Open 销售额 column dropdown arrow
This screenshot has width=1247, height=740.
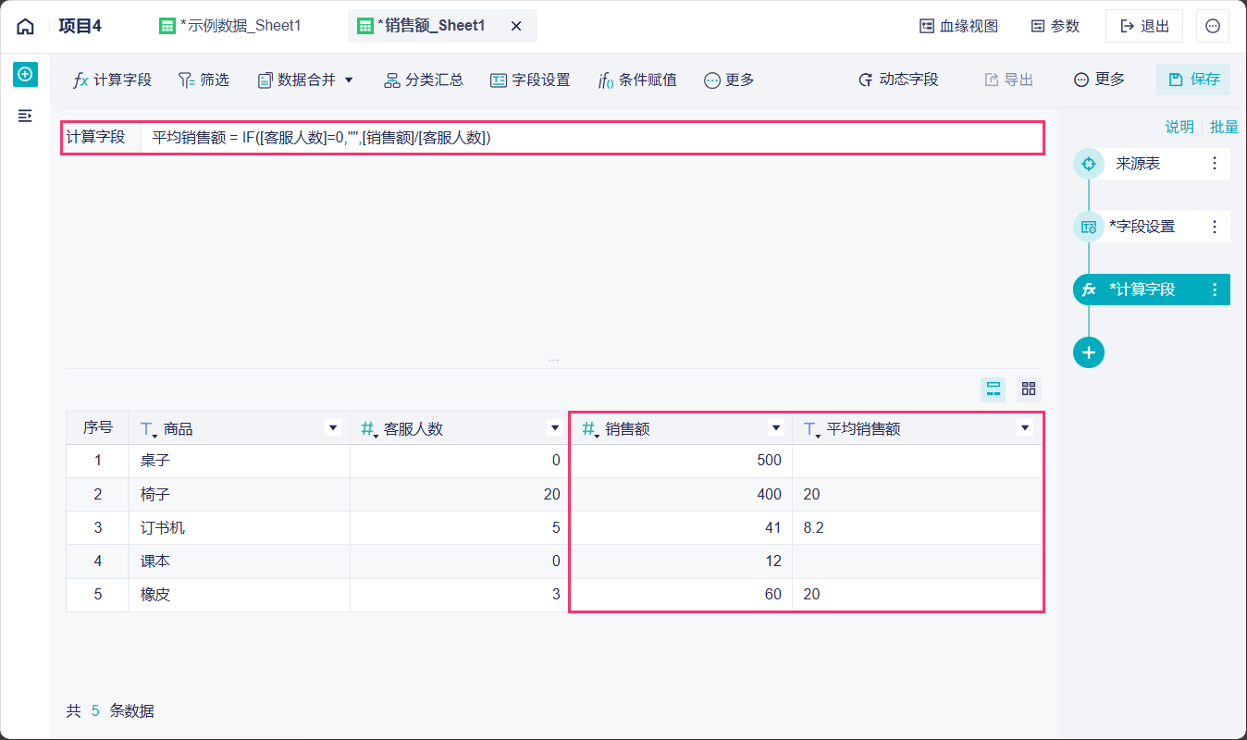(776, 427)
